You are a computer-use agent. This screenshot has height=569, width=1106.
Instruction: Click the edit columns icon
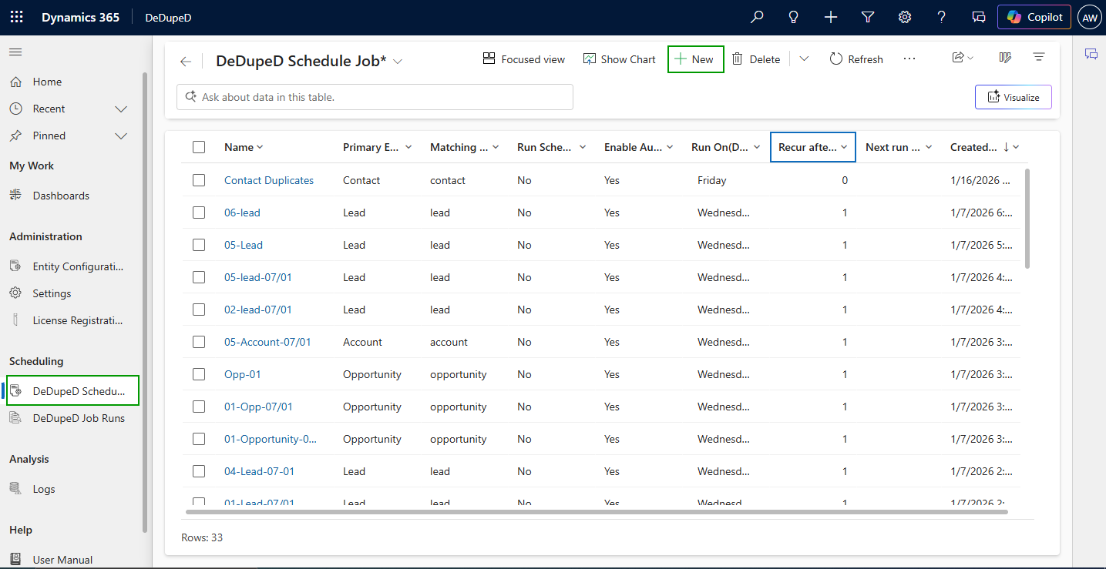click(x=1005, y=59)
